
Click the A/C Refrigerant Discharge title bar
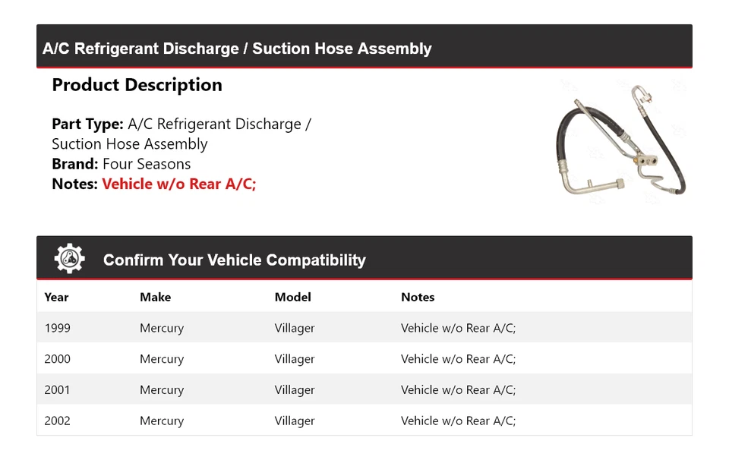(x=237, y=49)
